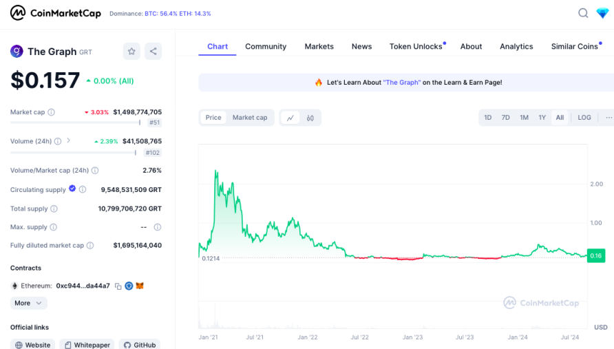Viewport: 614px width, 349px height.
Task: Click the 0.1214 starting price label
Action: tap(211, 259)
